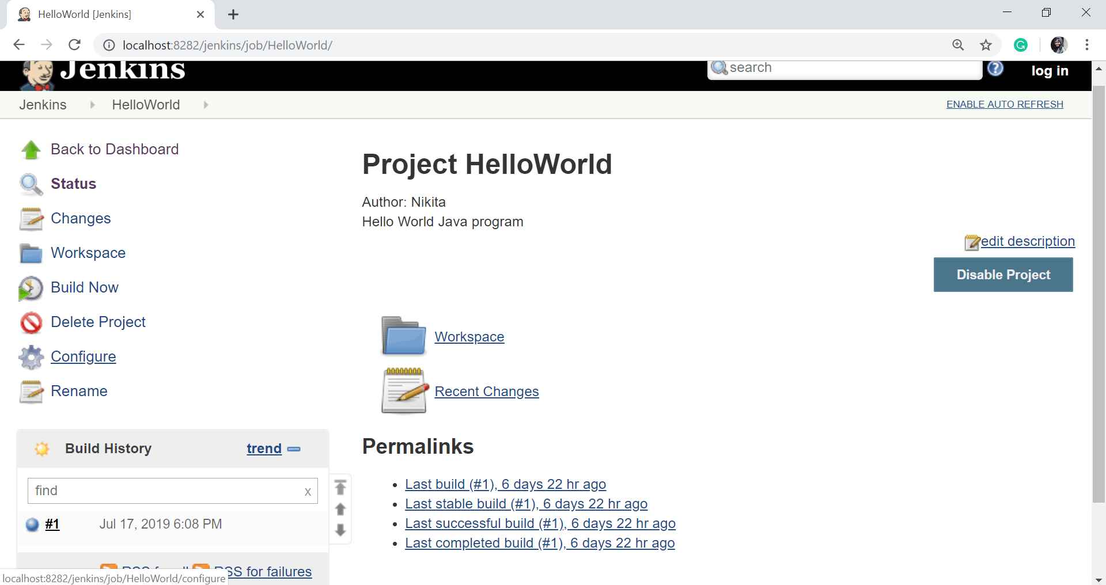Open the Recent Changes link

tap(486, 392)
